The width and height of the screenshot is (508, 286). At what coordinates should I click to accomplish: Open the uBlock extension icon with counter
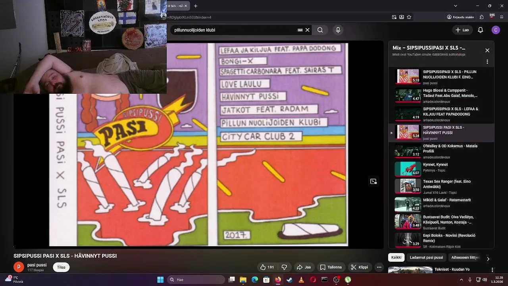(x=492, y=17)
